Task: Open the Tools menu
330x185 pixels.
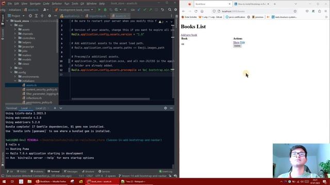Action: (75, 4)
